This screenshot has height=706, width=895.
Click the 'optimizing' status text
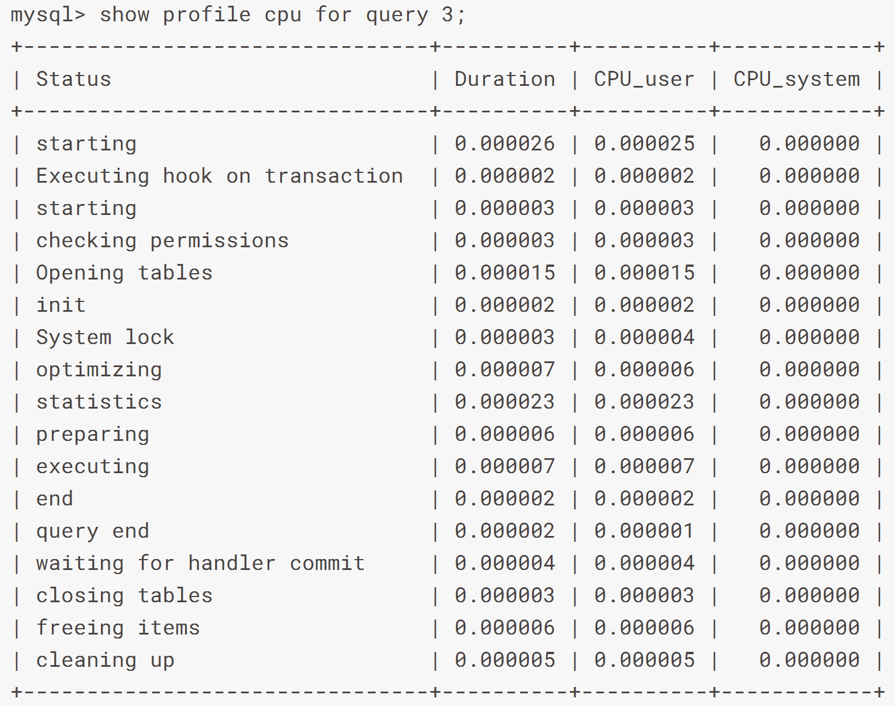coord(99,369)
